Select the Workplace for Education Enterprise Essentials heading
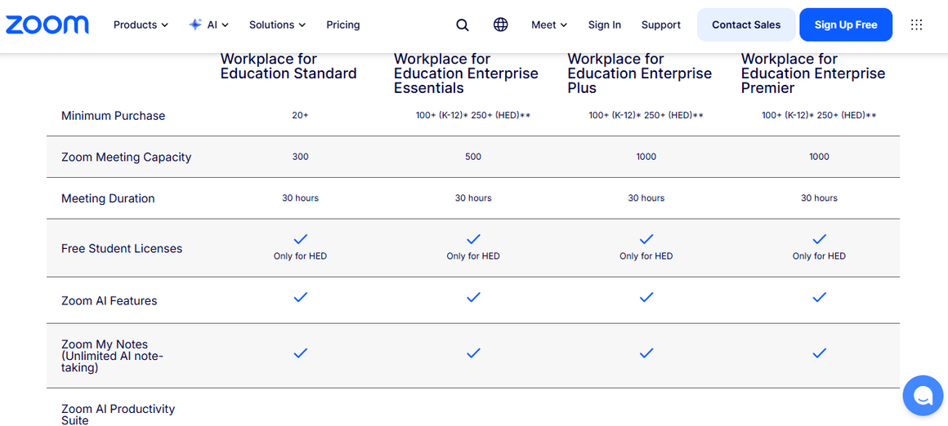 [466, 73]
